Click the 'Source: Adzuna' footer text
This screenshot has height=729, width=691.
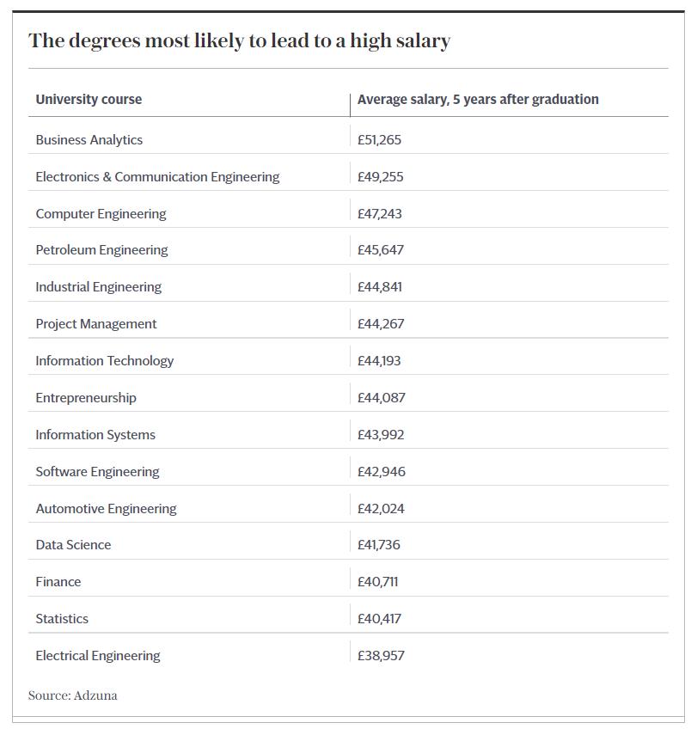[x=72, y=695]
